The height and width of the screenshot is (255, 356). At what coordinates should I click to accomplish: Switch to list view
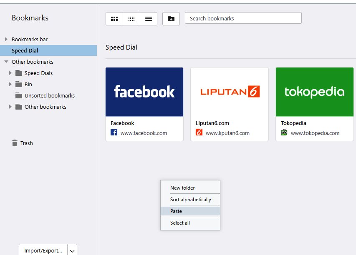149,19
